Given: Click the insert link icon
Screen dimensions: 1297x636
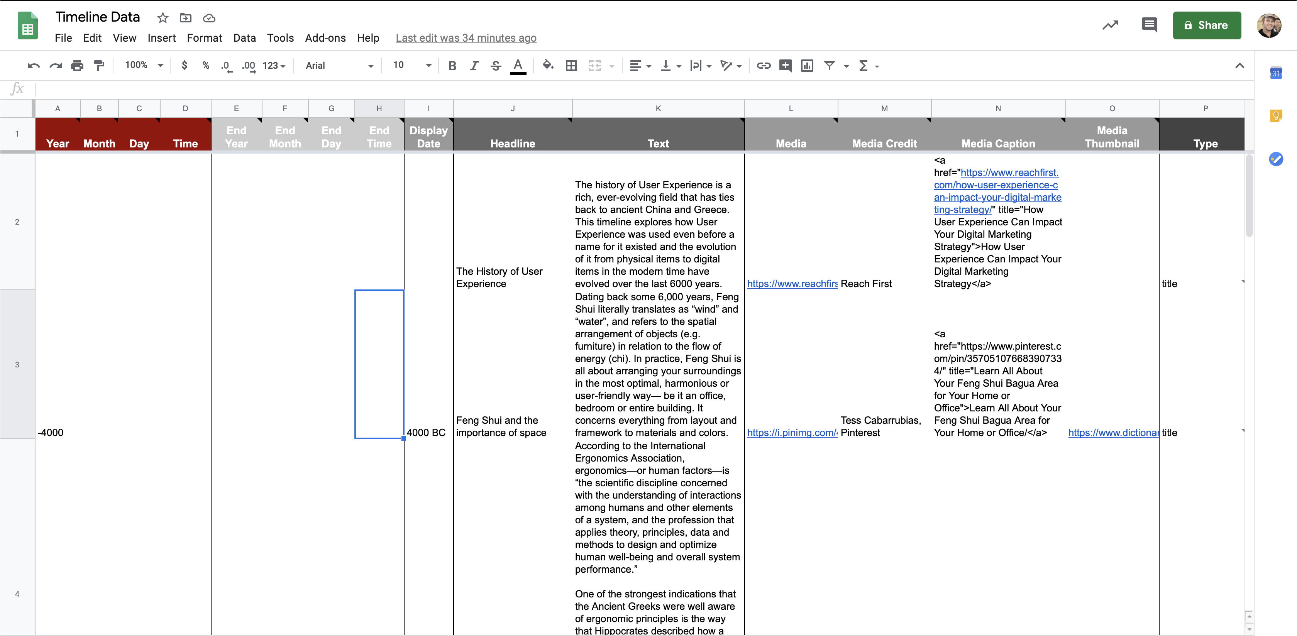Looking at the screenshot, I should coord(763,66).
